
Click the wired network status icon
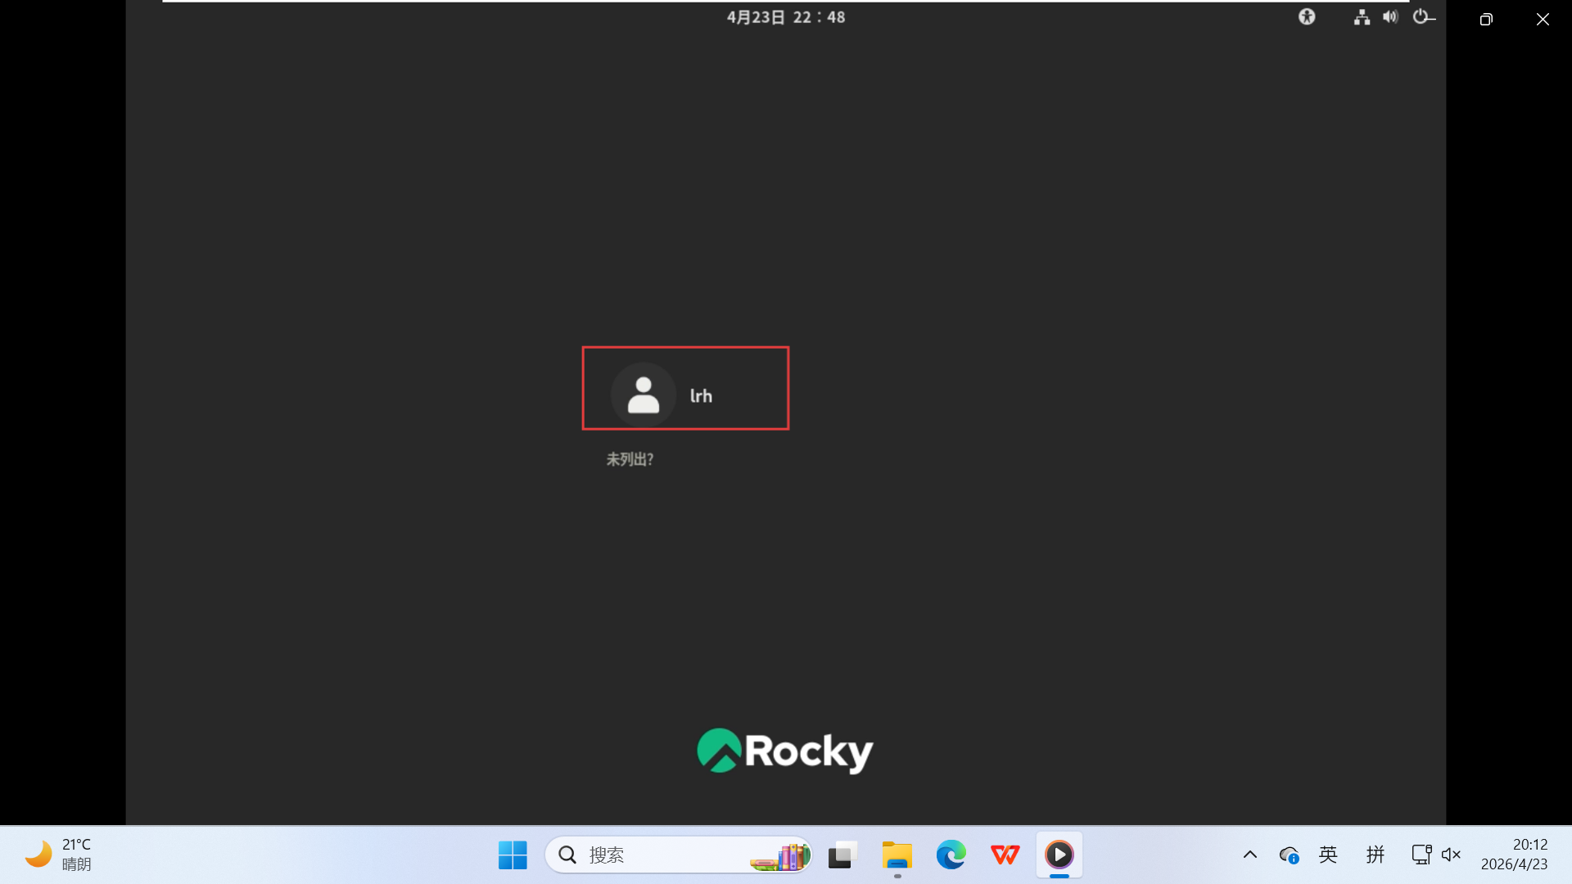(x=1362, y=17)
